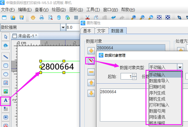Click the Print icon
This screenshot has height=127, width=188.
tap(42, 18)
